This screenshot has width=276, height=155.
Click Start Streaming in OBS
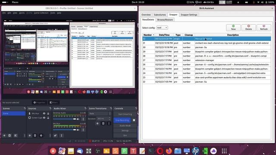click(x=125, y=114)
